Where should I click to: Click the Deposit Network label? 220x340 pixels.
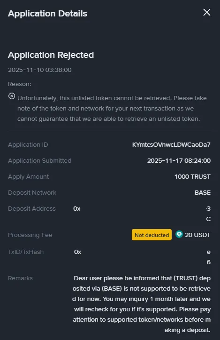(32, 192)
